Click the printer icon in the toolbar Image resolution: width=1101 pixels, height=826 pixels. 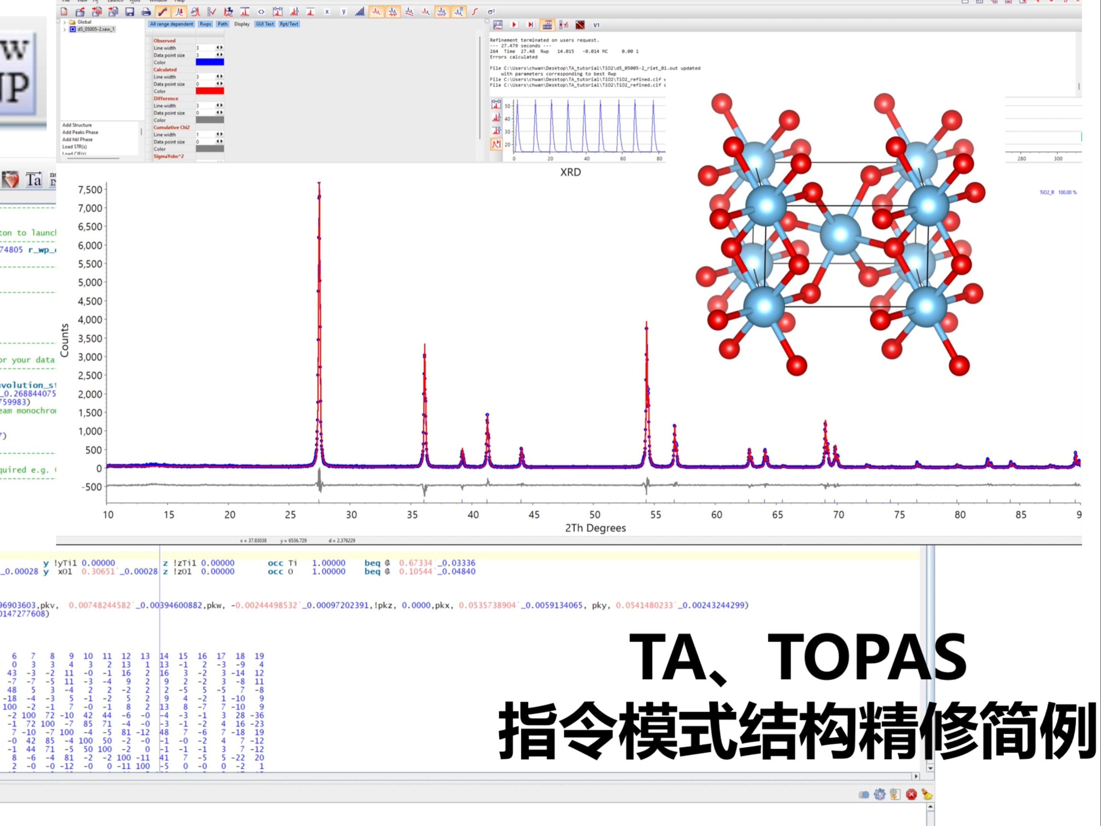pos(146,11)
